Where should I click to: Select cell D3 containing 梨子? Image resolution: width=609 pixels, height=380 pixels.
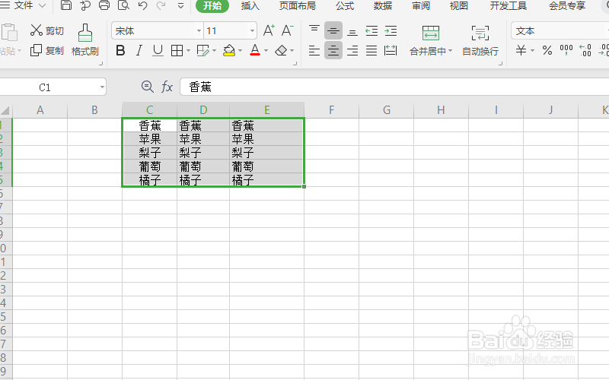coord(203,153)
